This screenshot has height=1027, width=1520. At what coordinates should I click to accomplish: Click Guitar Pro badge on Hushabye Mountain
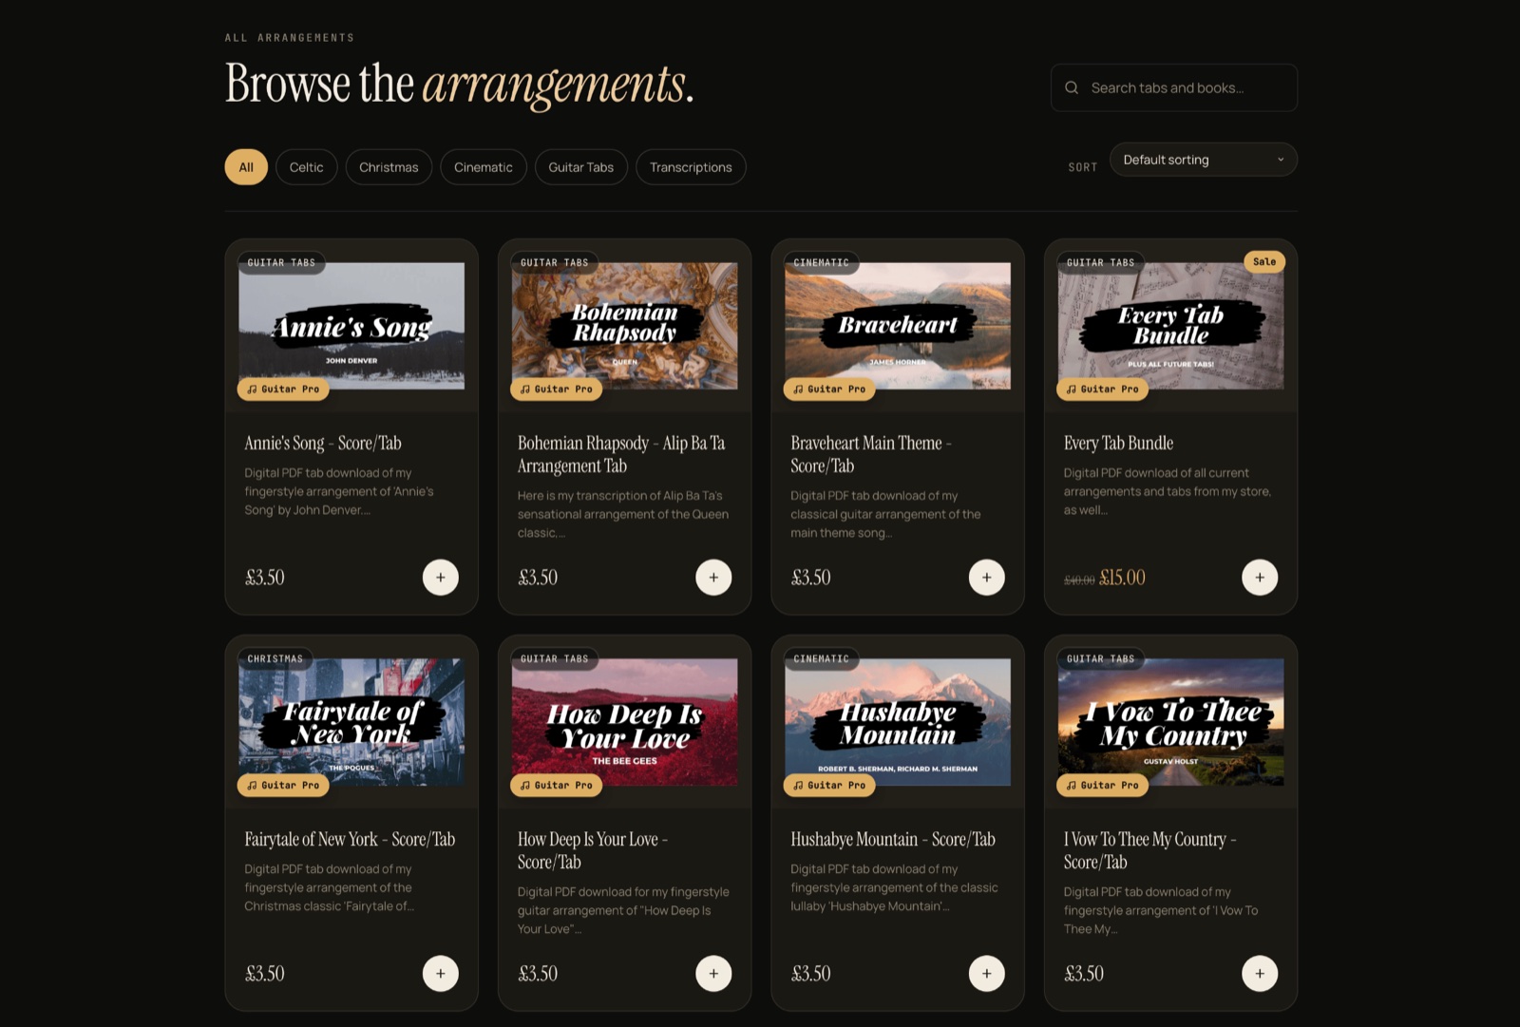coord(829,786)
